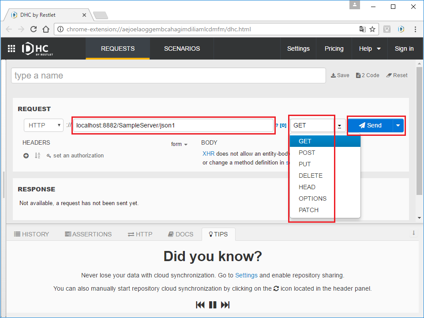Viewport: 424px width, 318px height.
Task: Expand the Send button options arrow
Action: (x=398, y=125)
